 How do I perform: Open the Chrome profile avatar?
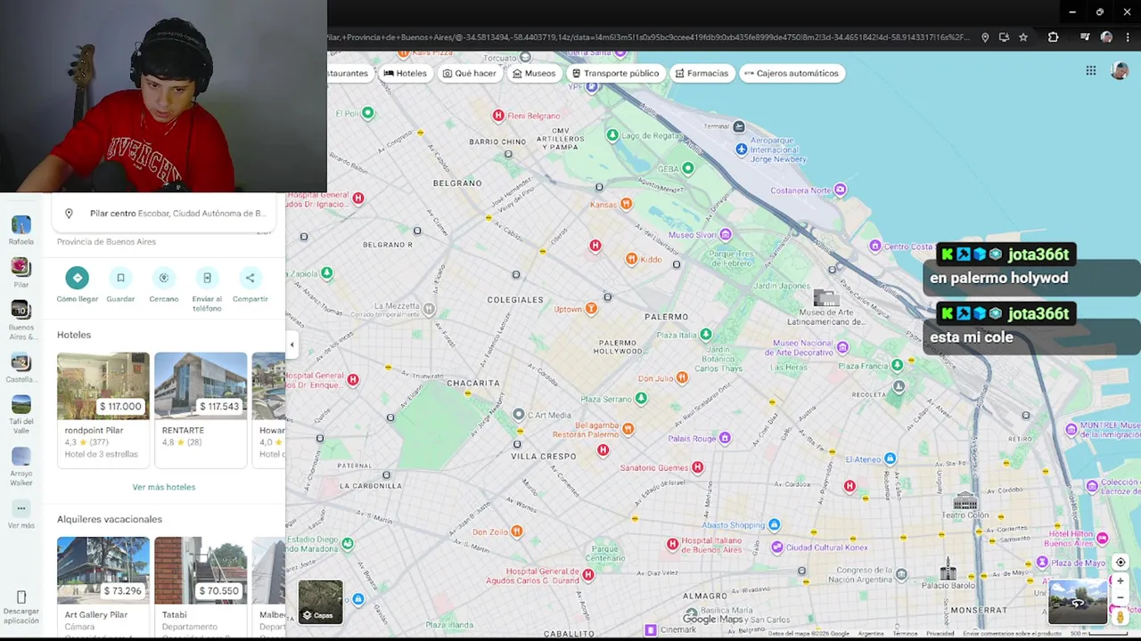tap(1106, 37)
